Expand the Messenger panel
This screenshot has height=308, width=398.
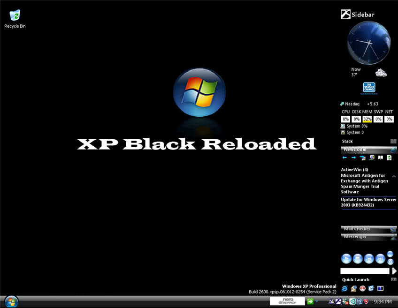[x=368, y=237]
